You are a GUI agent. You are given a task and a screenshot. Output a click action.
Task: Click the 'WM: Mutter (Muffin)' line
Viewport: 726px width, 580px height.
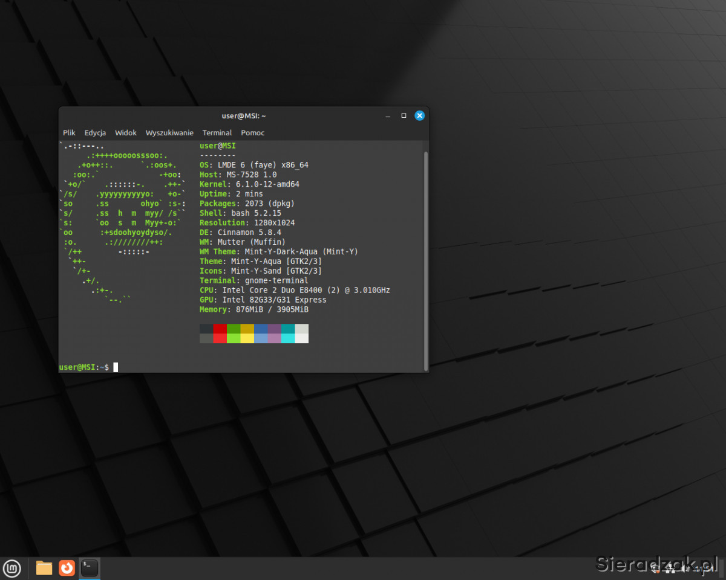pos(243,242)
